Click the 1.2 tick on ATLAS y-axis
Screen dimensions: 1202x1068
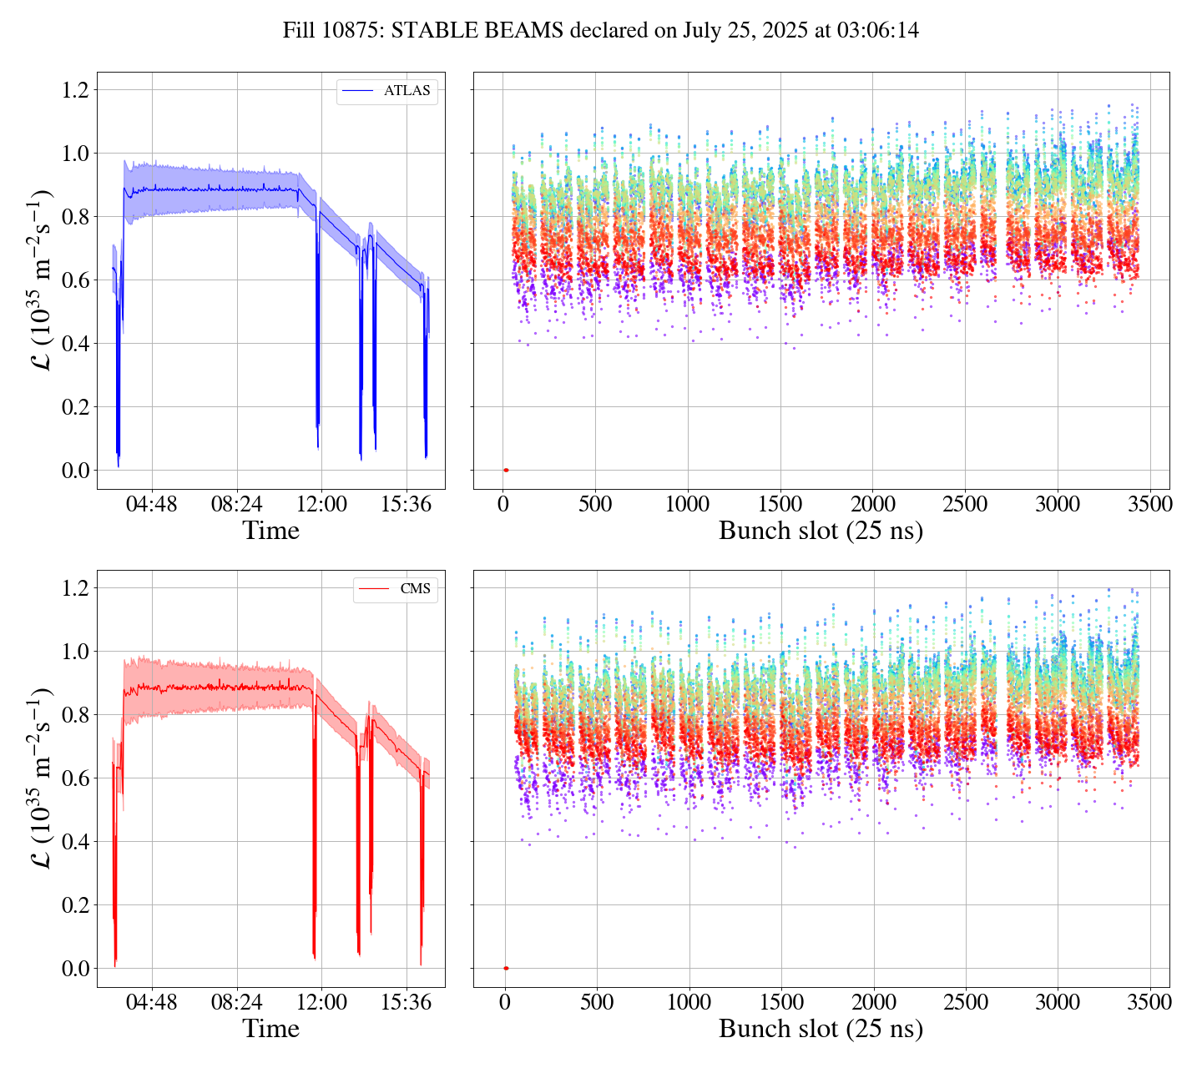75,90
